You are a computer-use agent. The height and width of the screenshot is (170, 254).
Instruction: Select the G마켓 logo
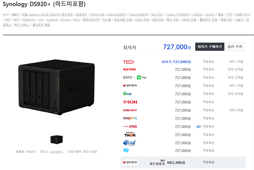(127, 94)
